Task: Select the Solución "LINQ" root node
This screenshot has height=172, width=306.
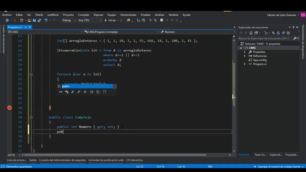Action: point(262,44)
